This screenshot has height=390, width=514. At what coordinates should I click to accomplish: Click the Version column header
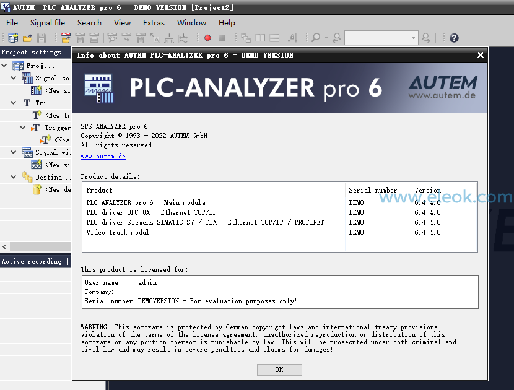tap(444, 190)
